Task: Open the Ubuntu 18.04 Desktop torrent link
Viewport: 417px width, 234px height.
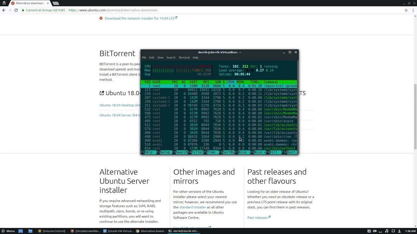Action: (x=120, y=105)
